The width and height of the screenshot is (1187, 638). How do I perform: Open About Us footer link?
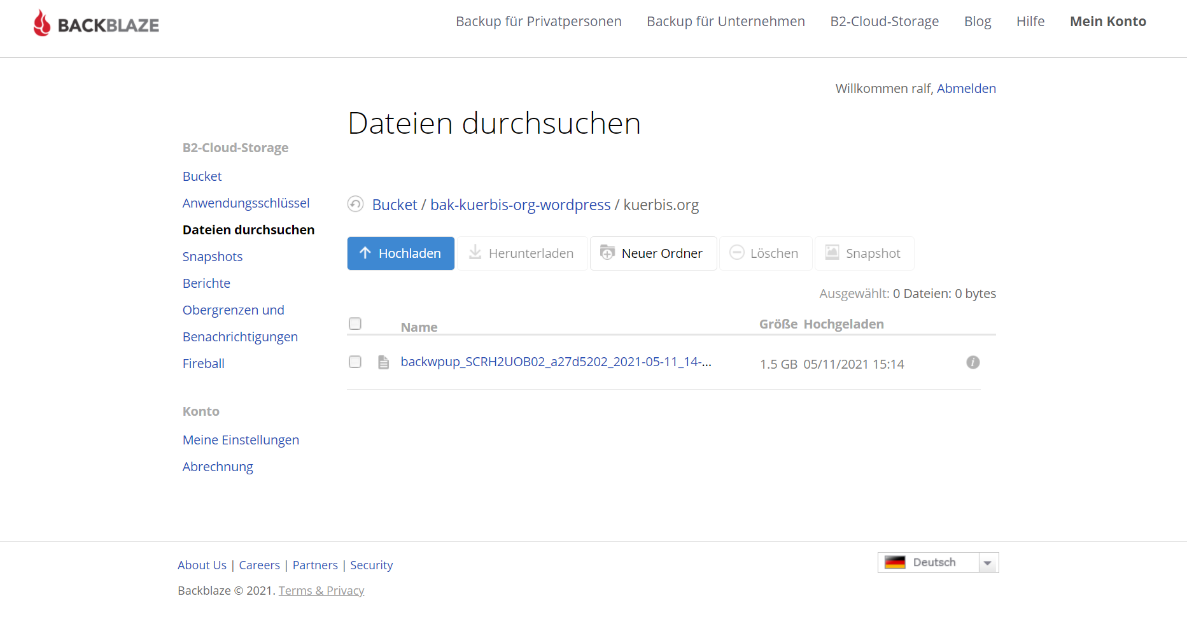pyautogui.click(x=202, y=565)
